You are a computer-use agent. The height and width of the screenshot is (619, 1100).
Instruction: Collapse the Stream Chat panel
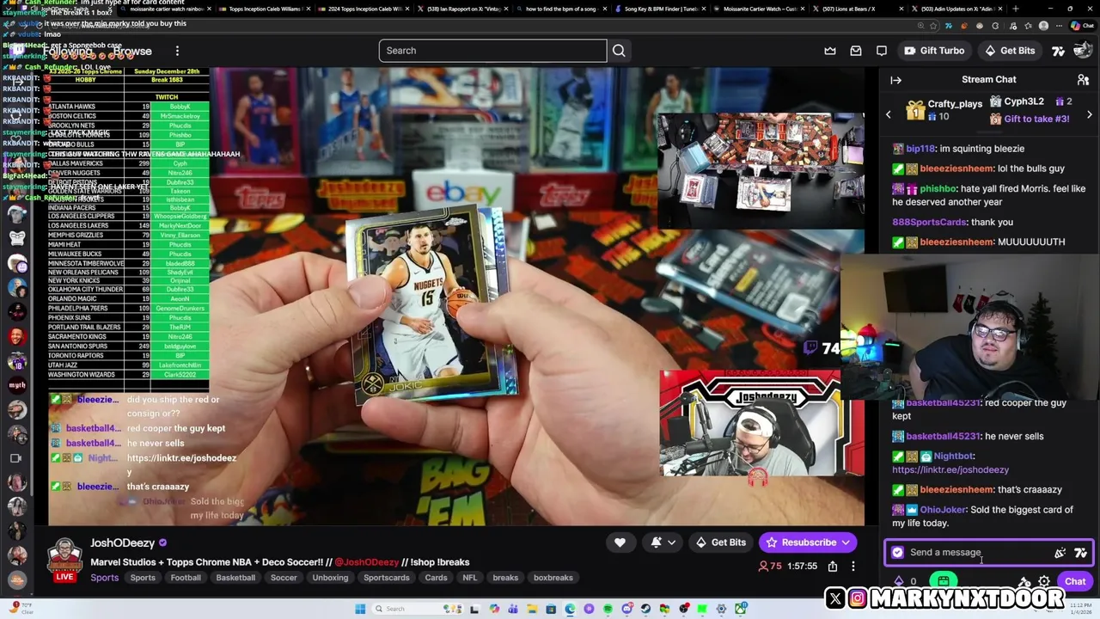pos(895,80)
